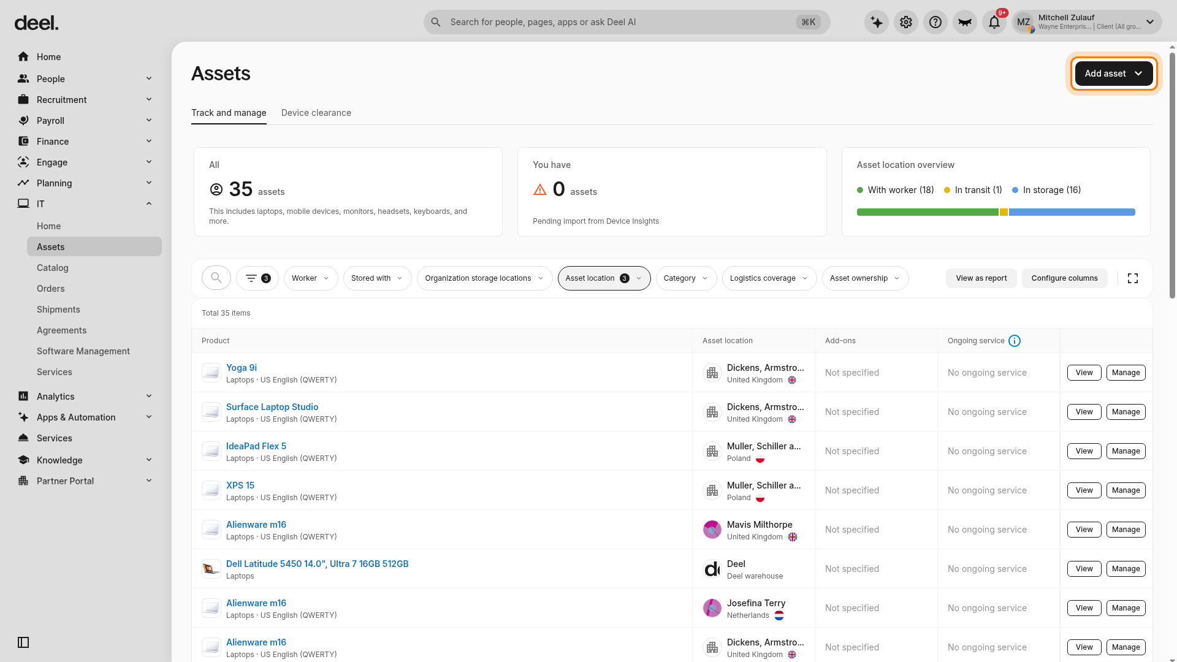1177x662 pixels.
Task: Click the page vertical scrollbar
Action: [1173, 175]
